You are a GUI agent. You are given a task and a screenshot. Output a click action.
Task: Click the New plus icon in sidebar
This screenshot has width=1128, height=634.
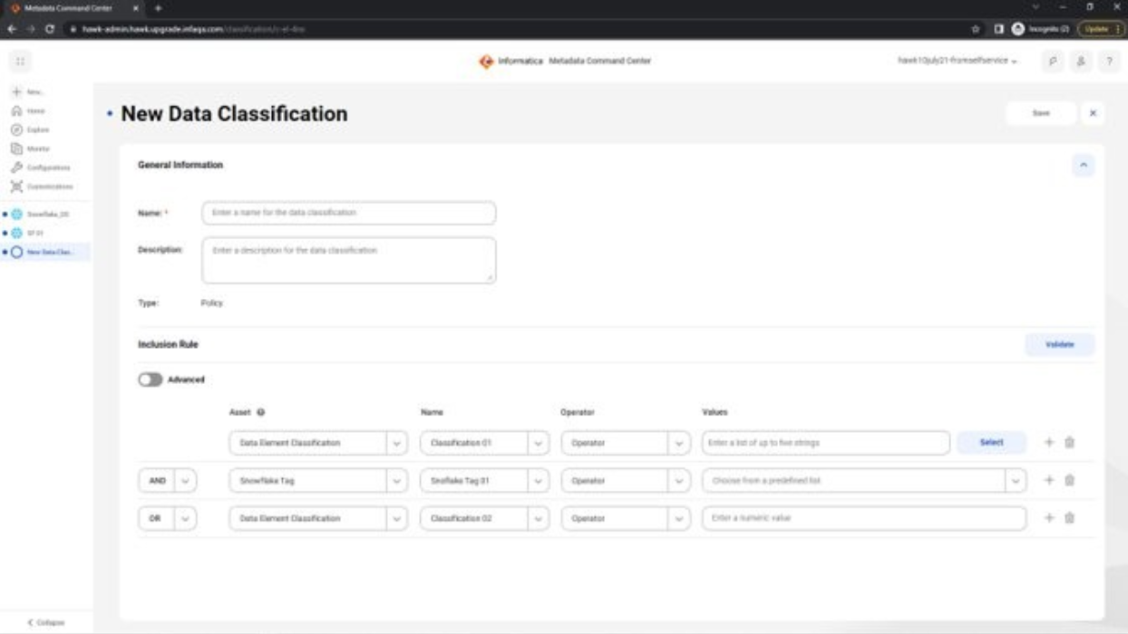pyautogui.click(x=16, y=91)
